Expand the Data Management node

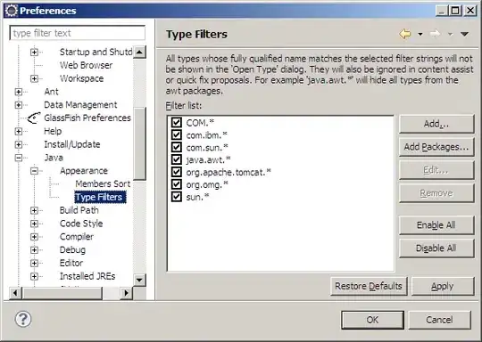19,105
